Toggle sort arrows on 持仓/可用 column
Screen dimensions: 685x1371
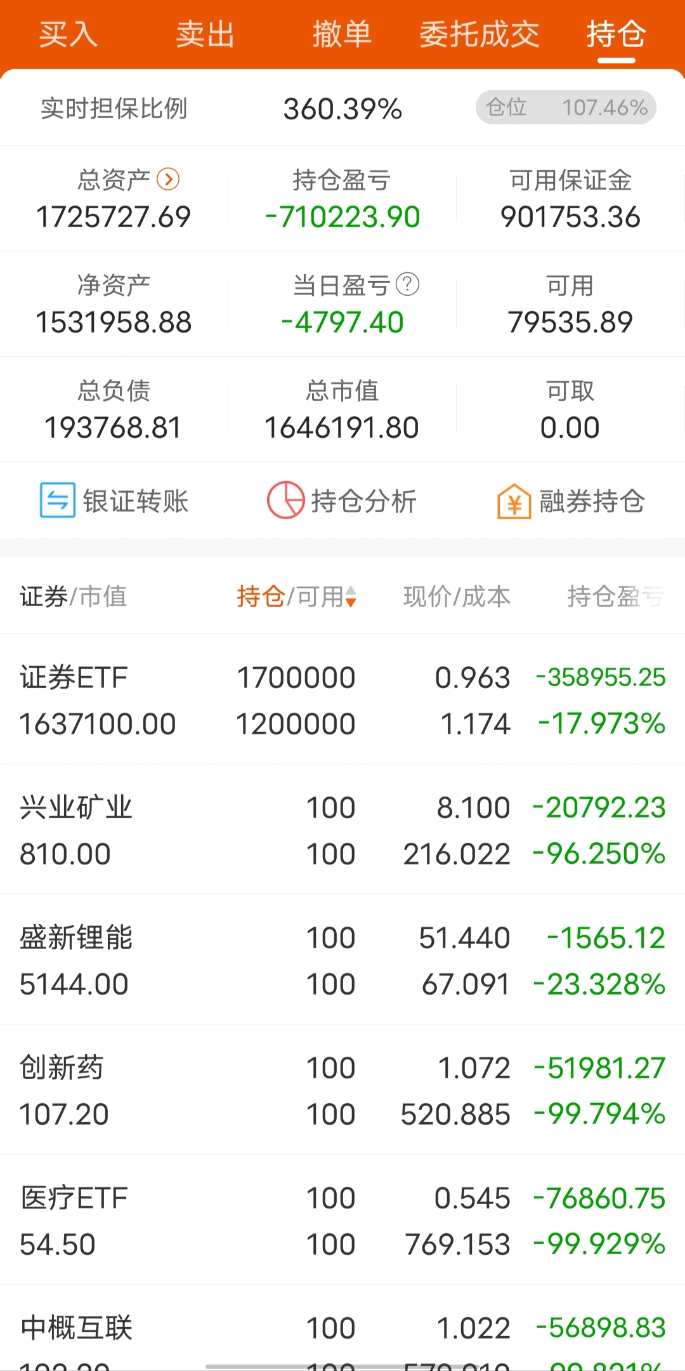351,597
